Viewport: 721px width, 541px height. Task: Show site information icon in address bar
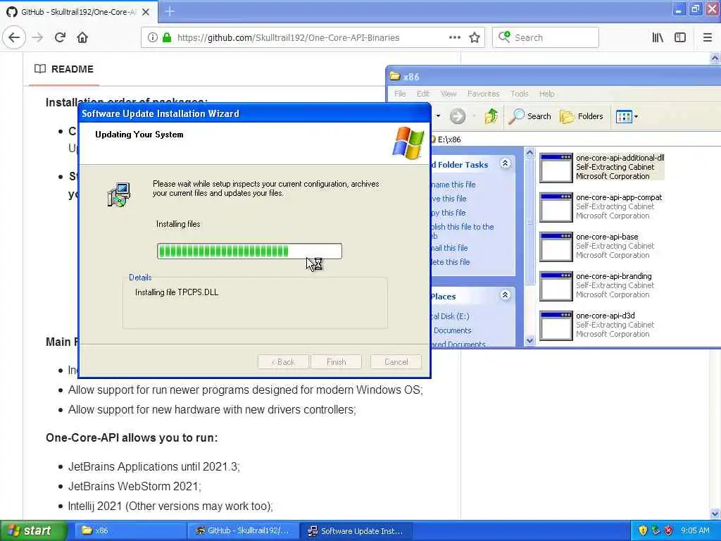(152, 38)
